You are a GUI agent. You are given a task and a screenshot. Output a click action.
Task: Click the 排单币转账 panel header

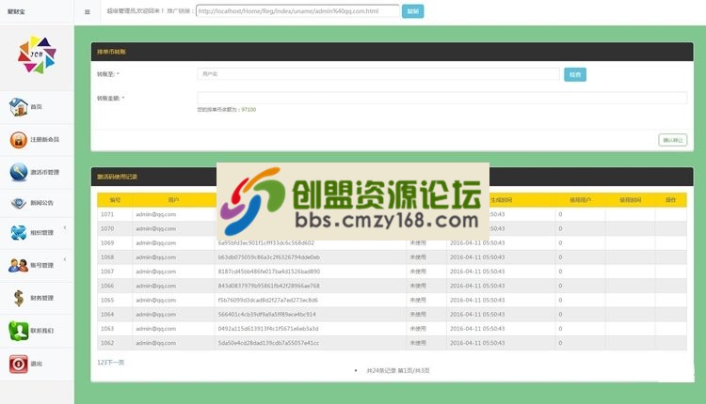[393, 52]
